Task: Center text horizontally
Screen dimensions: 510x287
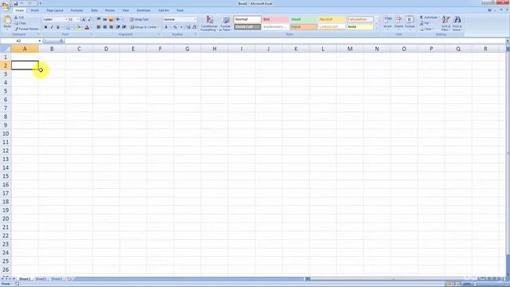Action: 104,27
